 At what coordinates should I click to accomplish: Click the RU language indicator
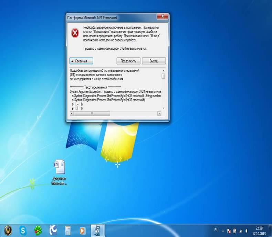pos(216,230)
